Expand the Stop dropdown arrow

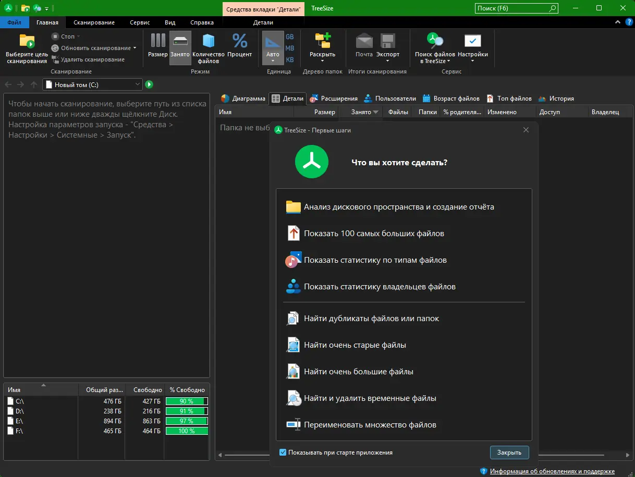point(79,36)
